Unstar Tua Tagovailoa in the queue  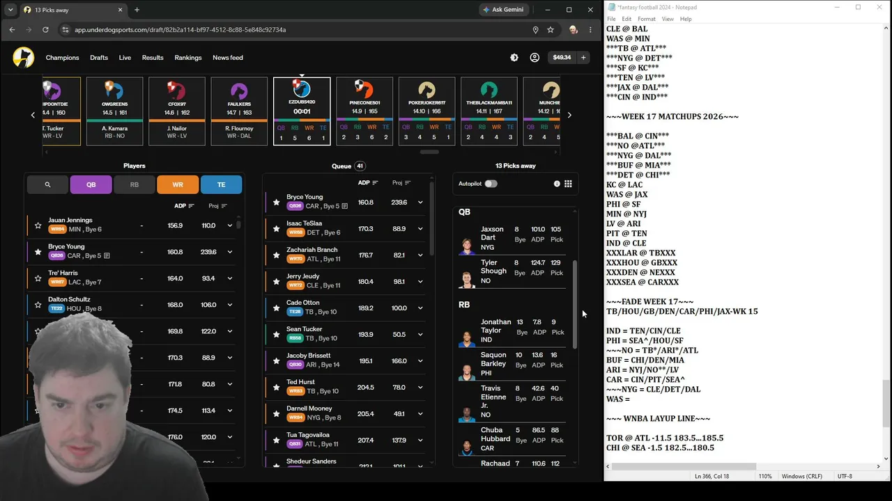tap(277, 440)
